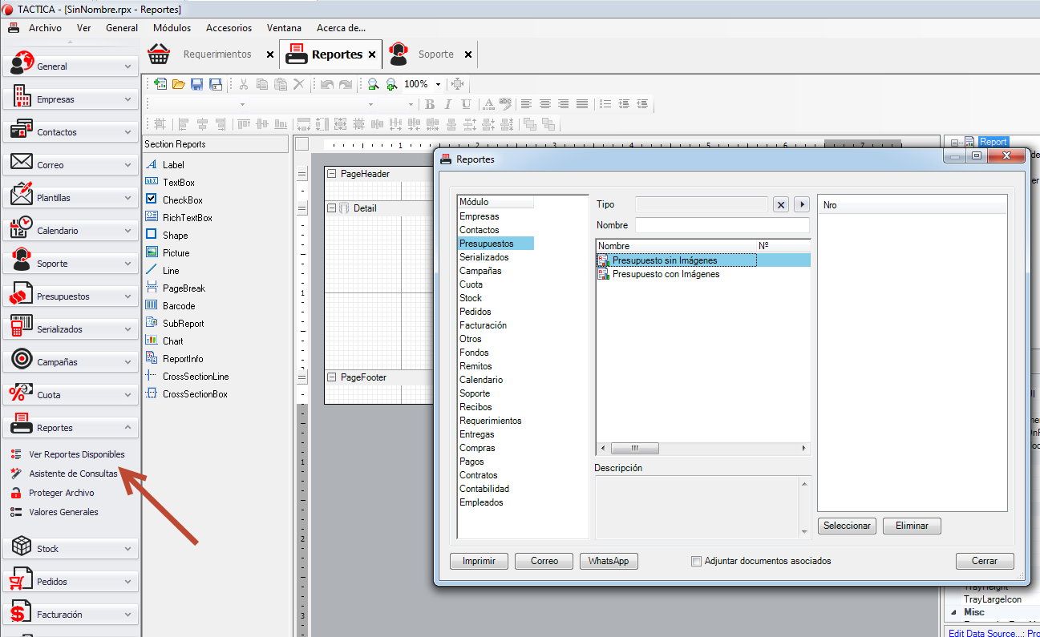This screenshot has height=637, width=1040.
Task: Select Requerimientos in Módulo list
Action: (491, 421)
